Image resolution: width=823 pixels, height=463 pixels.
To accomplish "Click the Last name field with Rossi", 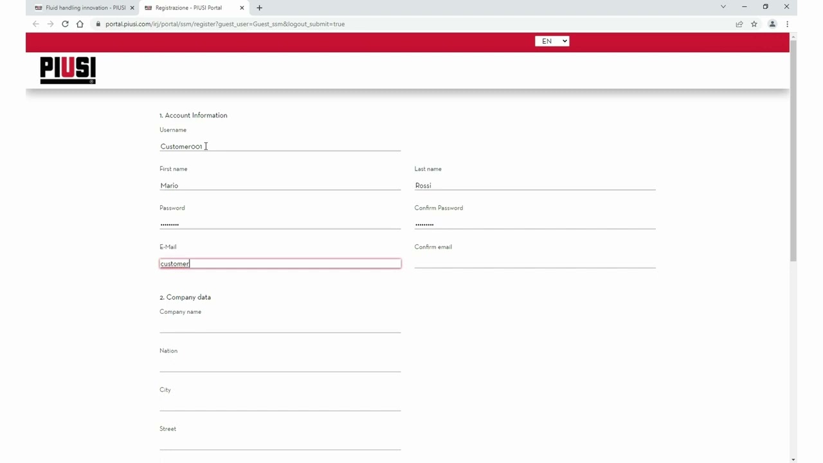I will (535, 185).
